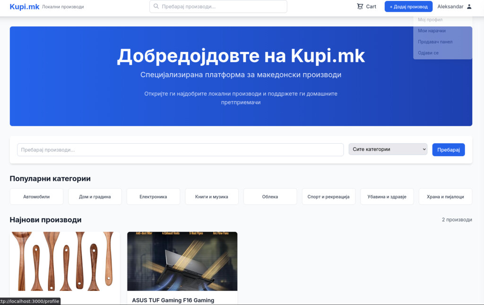
Task: Go to Kupi.mk home logo link
Action: [25, 7]
